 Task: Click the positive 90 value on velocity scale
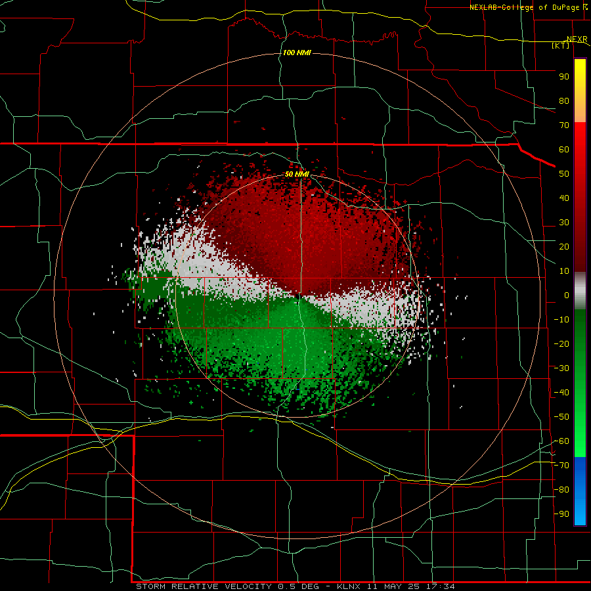click(564, 77)
